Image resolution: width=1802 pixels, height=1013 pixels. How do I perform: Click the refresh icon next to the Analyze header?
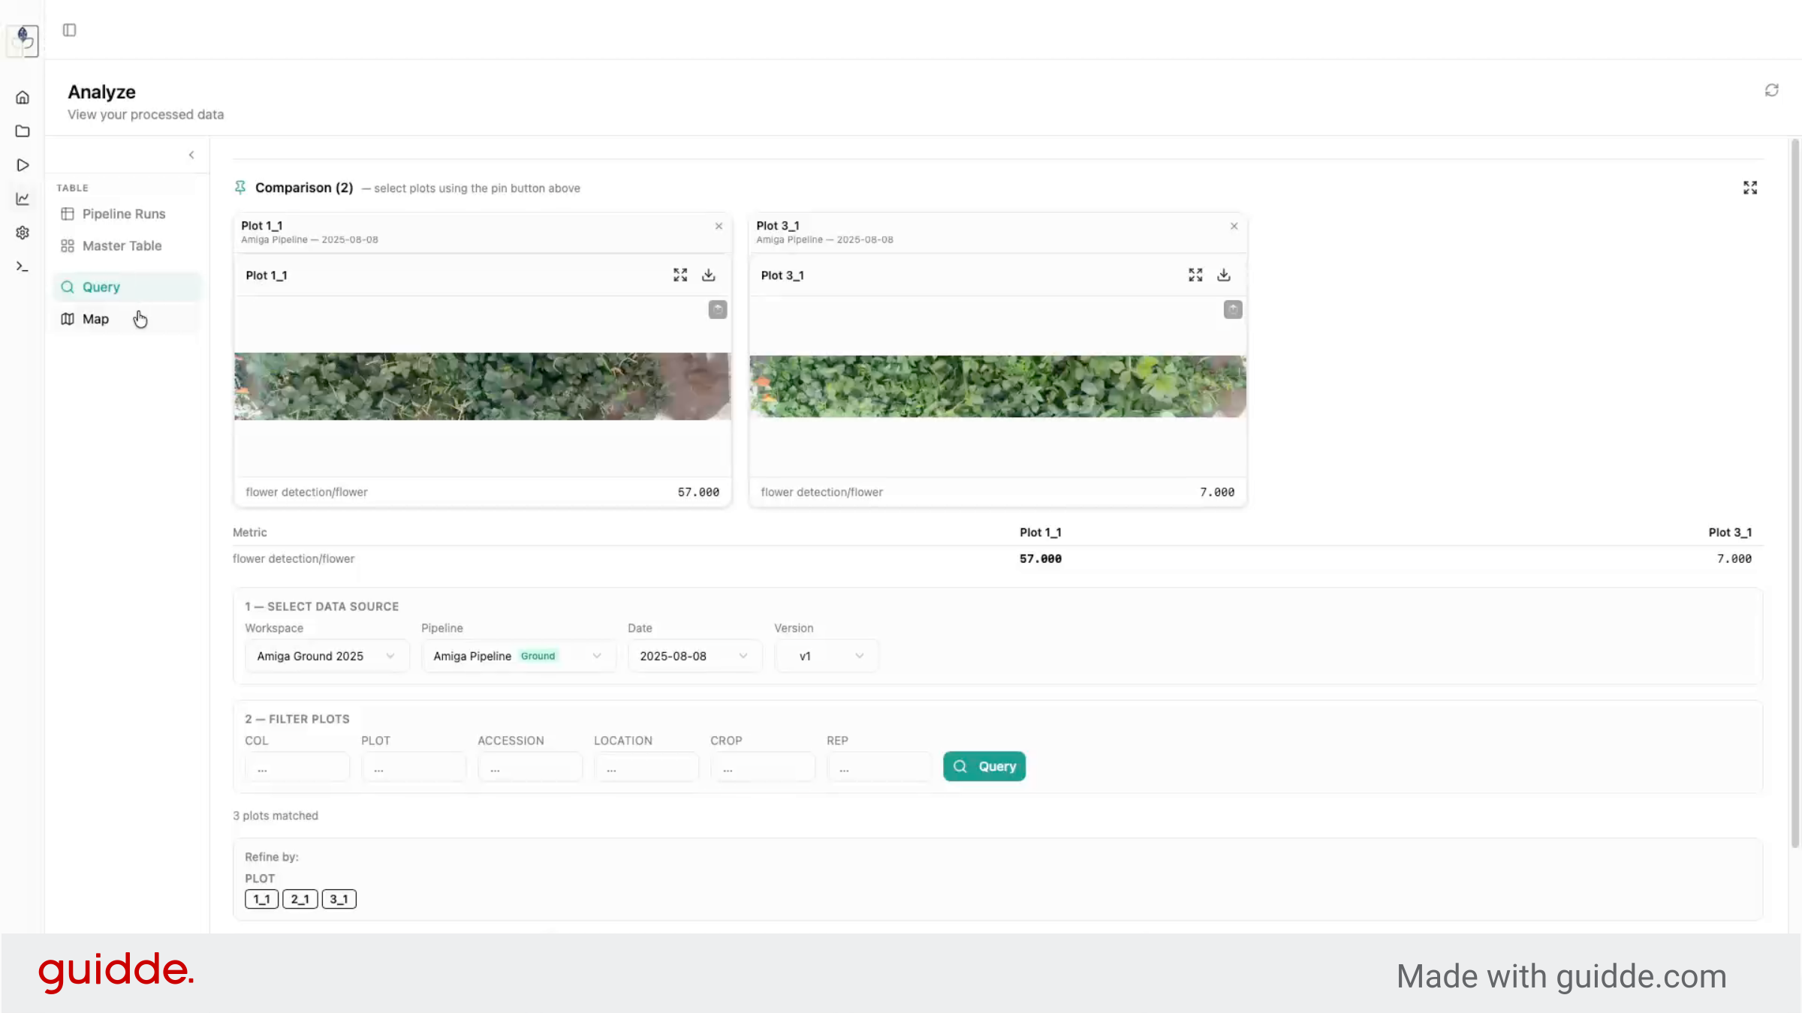click(1771, 90)
